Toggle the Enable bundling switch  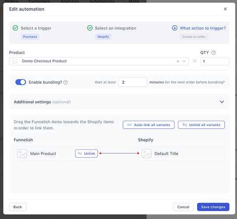coord(21,82)
